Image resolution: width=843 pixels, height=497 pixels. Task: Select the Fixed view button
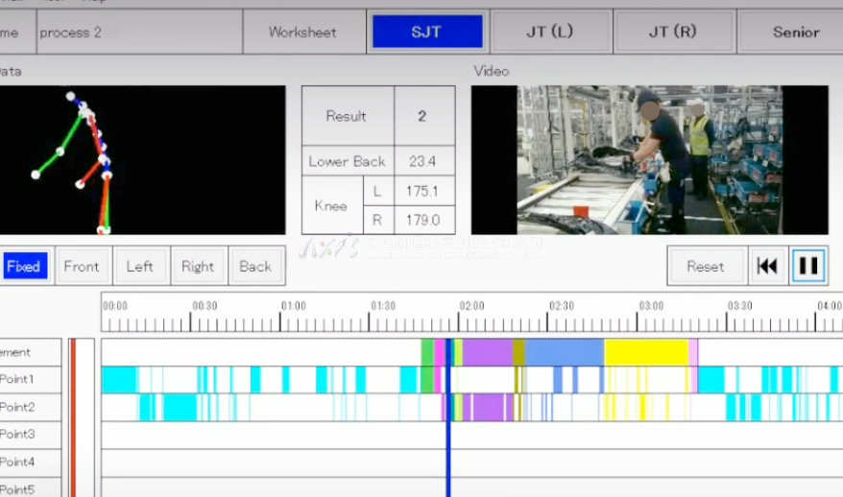pos(24,266)
